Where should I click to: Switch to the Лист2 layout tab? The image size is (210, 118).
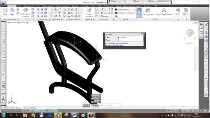(32, 108)
